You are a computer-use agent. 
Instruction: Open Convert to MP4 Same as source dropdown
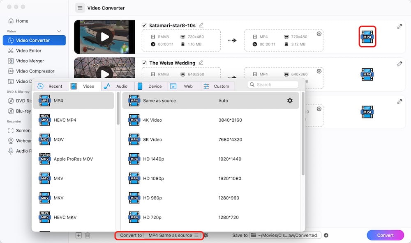click(173, 236)
